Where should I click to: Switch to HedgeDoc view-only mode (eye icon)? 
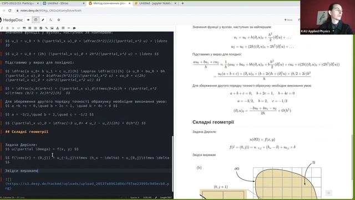coord(28,20)
